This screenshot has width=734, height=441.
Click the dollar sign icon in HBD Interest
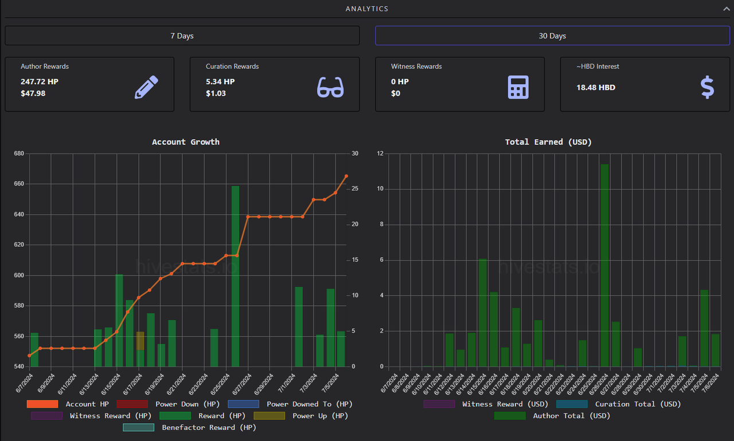coord(708,87)
